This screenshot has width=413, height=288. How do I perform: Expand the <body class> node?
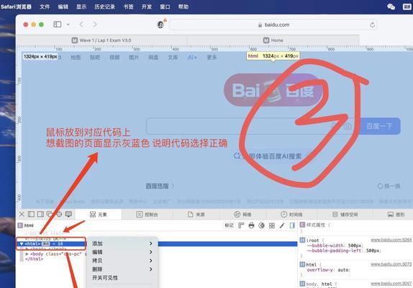(27, 254)
